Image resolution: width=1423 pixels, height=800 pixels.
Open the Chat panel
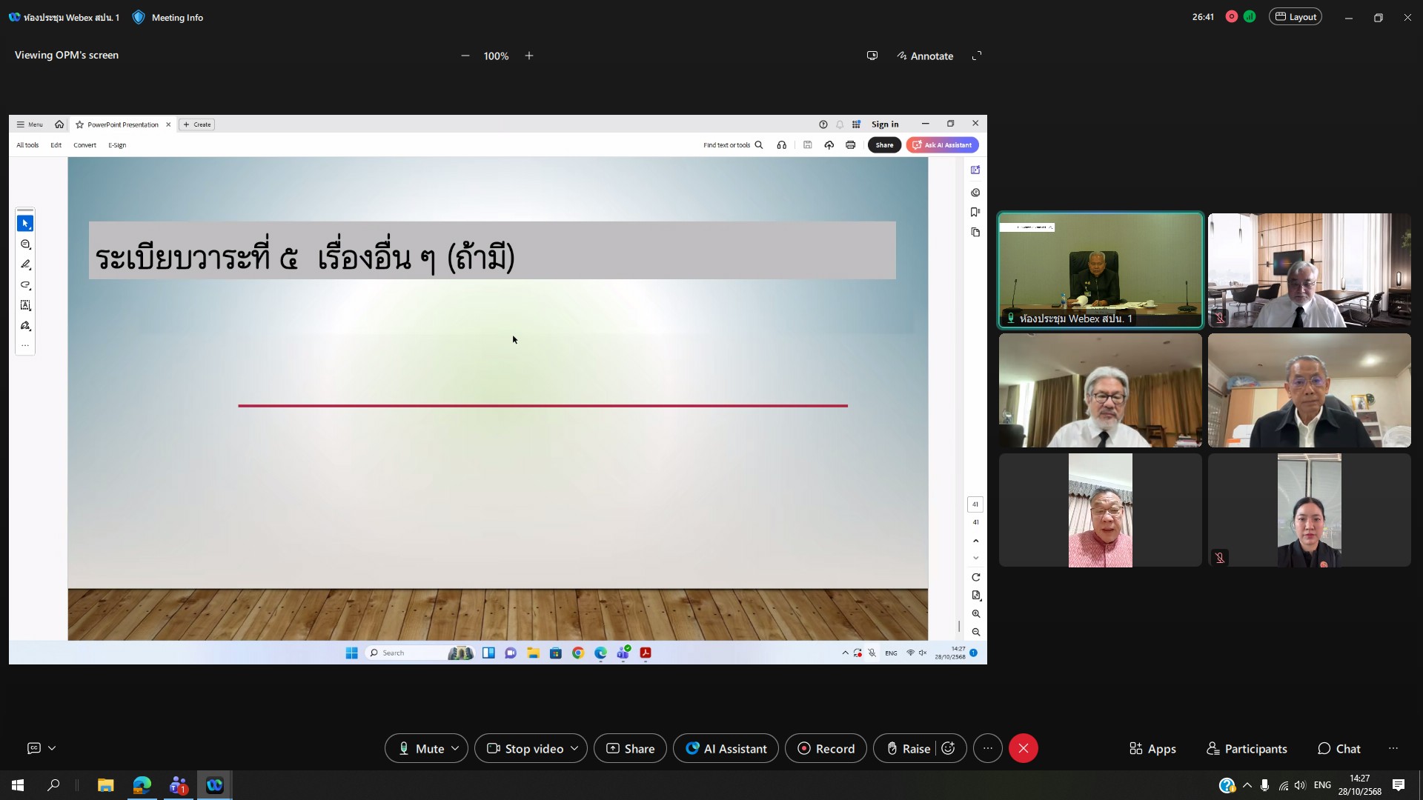click(1339, 748)
